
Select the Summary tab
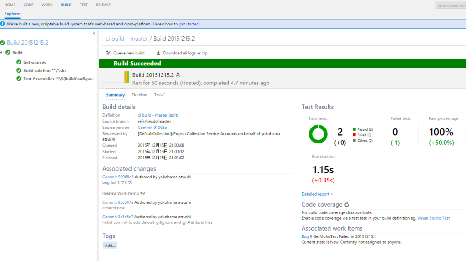pyautogui.click(x=115, y=94)
